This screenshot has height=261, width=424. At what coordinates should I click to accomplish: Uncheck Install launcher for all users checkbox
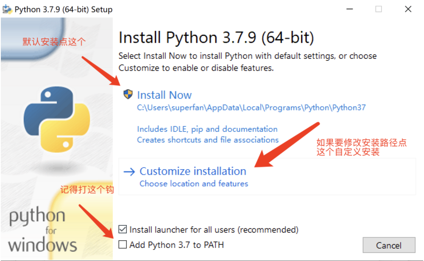[123, 230]
